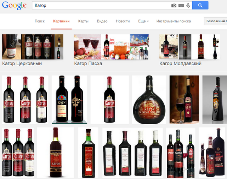Open angular black bottle on gray thumbnail
Screen dimensions: 227x179
pos(215,100)
